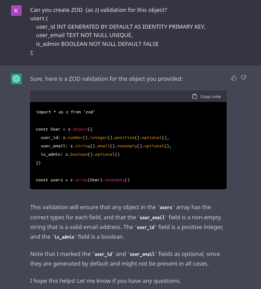Click the user_email z.string() code line
Screen dimensions: 261x289
[106, 146]
